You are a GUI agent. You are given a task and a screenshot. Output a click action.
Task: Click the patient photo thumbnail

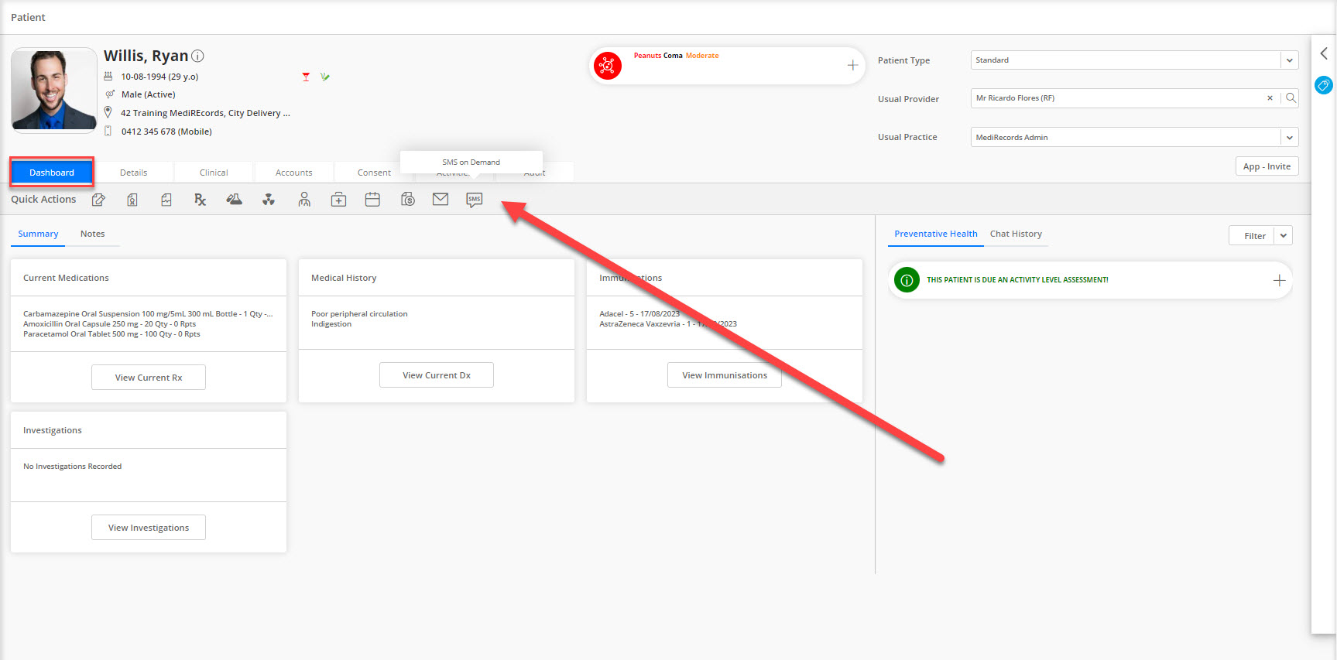54,90
